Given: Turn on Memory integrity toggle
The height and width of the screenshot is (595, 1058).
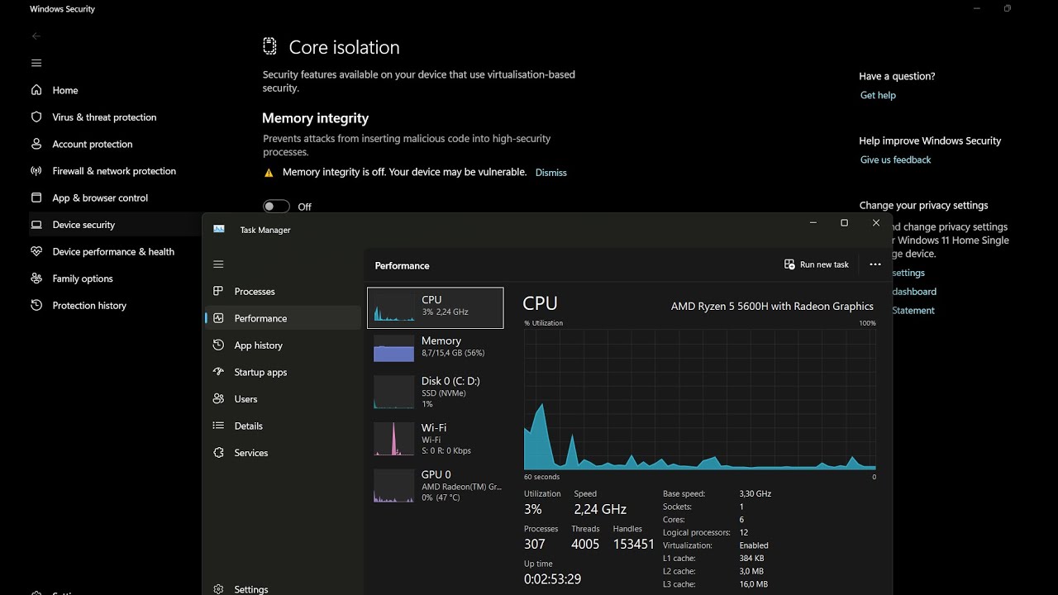Looking at the screenshot, I should pyautogui.click(x=276, y=207).
